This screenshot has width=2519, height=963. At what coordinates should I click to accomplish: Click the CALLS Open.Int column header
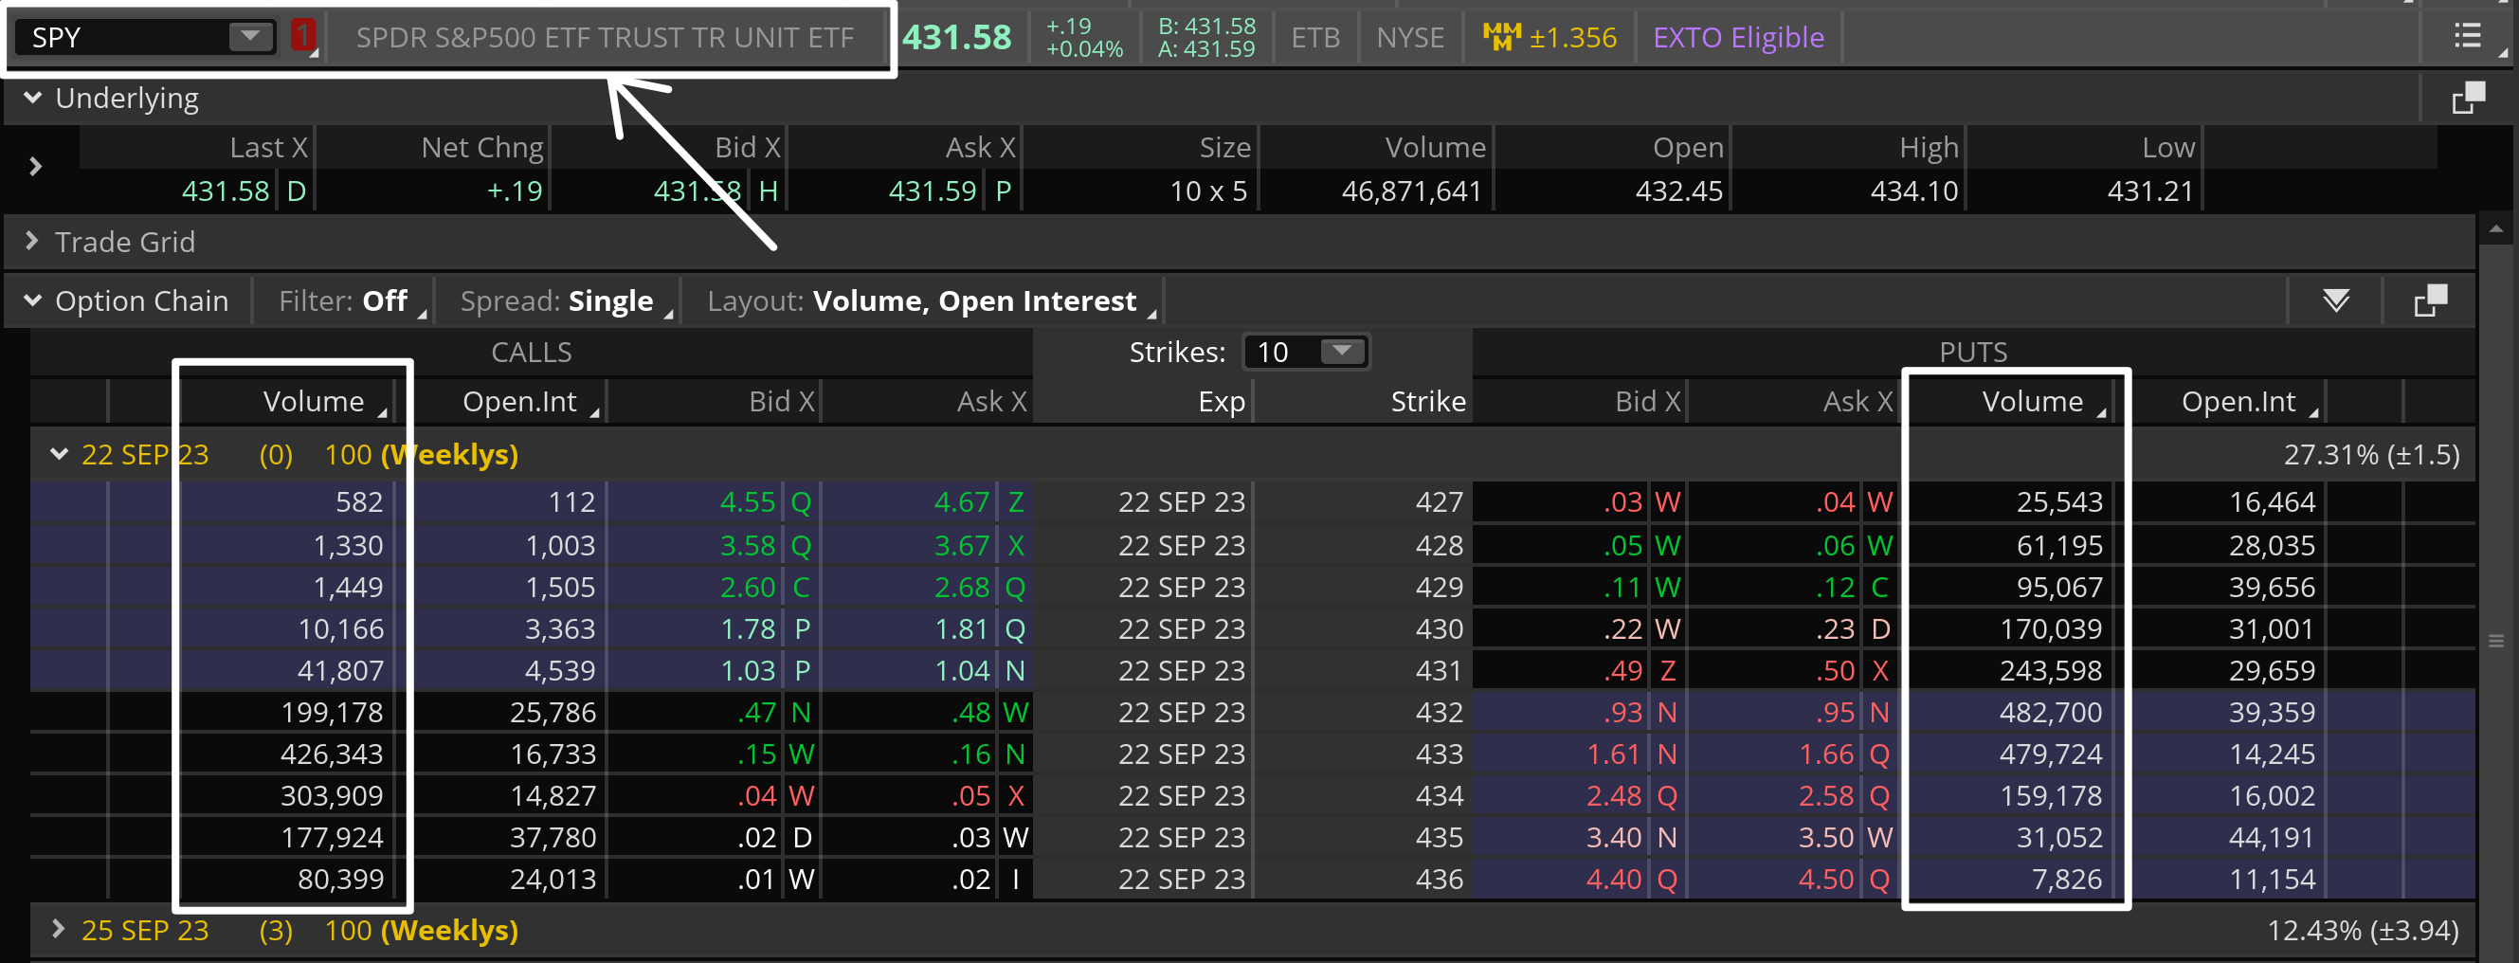pos(519,402)
